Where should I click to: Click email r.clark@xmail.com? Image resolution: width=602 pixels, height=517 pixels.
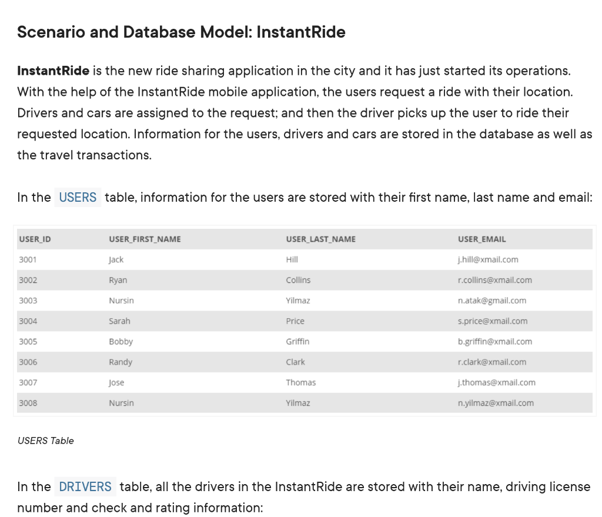coord(492,362)
